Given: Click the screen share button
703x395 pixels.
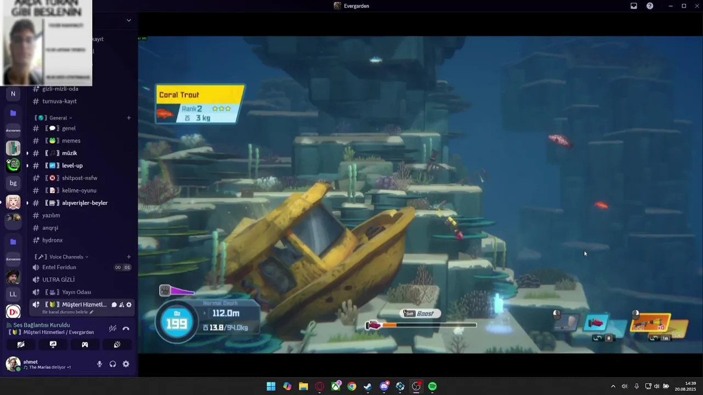Looking at the screenshot, I should [x=53, y=345].
